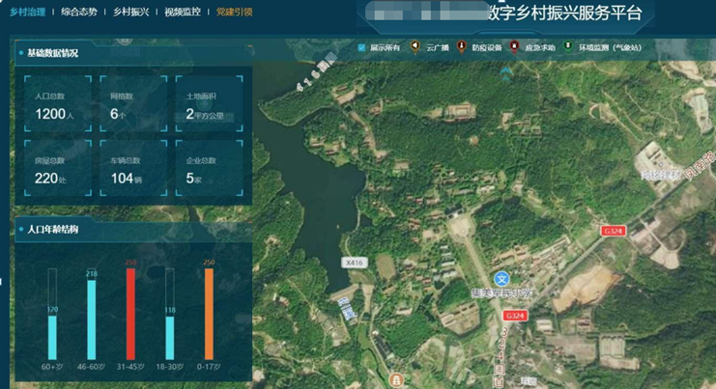716x389 pixels.
Task: Click the 人口年龄结构 panel header
Action: 133,230
